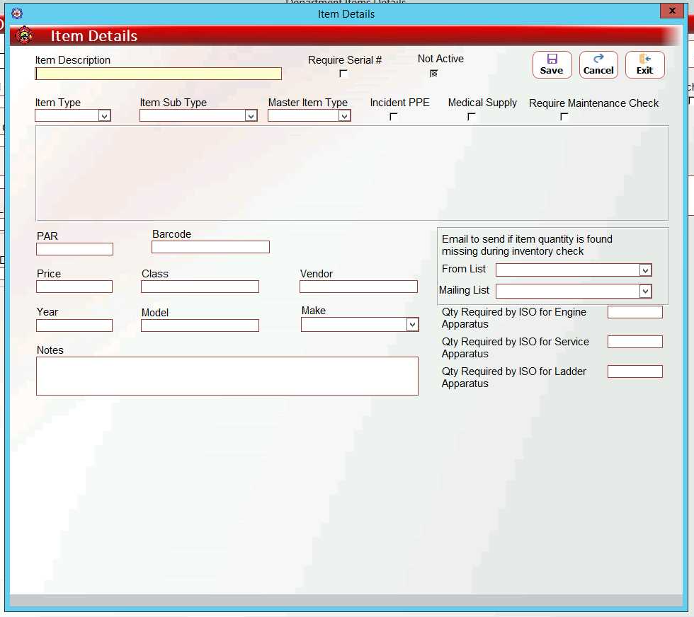Viewport: 694px width, 617px height.
Task: Close the Item Details window
Action: pos(671,11)
